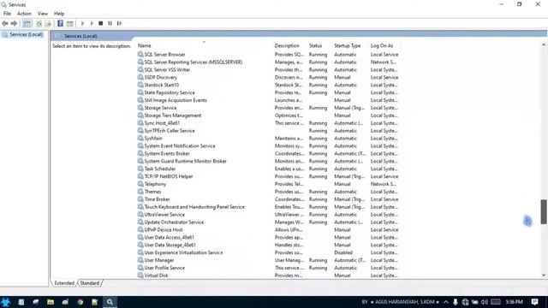The image size is (548, 308).
Task: Open Help with the blue question-mark icon
Action: (x=61, y=23)
